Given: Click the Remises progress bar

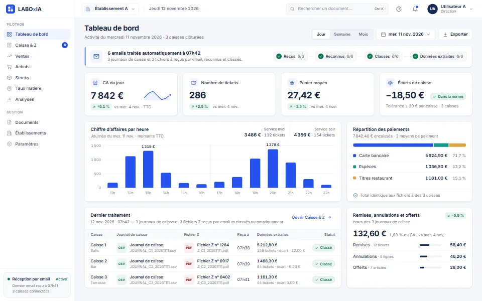Looking at the screenshot, I should click(x=430, y=245).
